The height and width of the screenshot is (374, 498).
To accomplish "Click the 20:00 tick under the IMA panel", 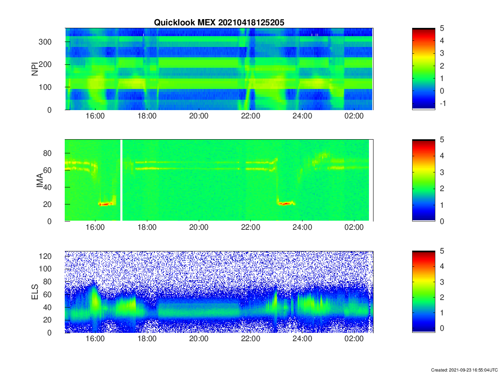I will coord(199,228).
